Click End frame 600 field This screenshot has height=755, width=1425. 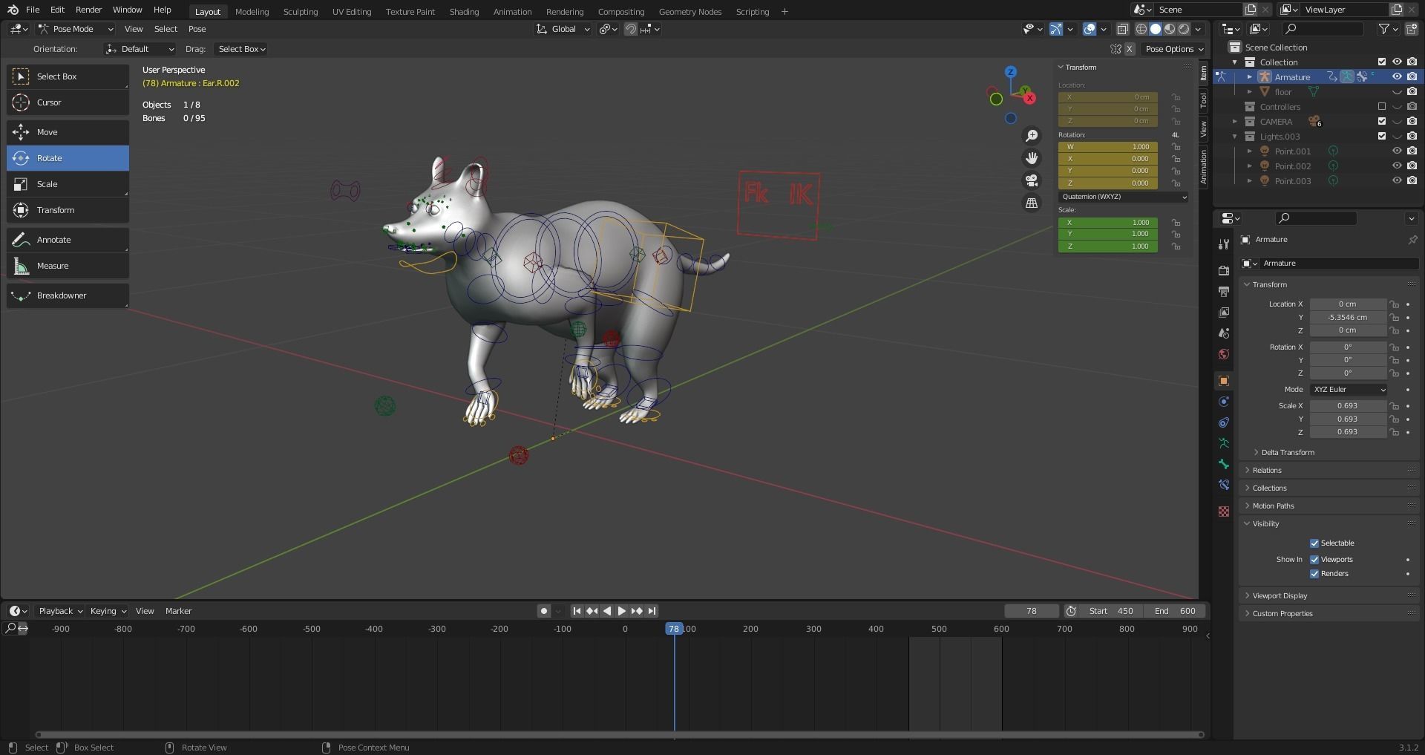(1175, 611)
